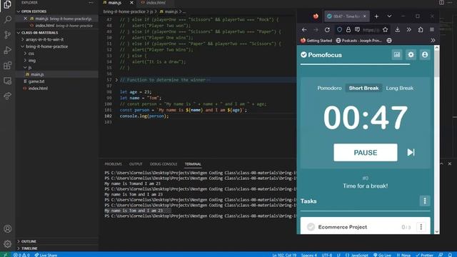Viewport: 457px width, 257px height.
Task: Click the site padlock icon in Firefox
Action: (x=348, y=30)
